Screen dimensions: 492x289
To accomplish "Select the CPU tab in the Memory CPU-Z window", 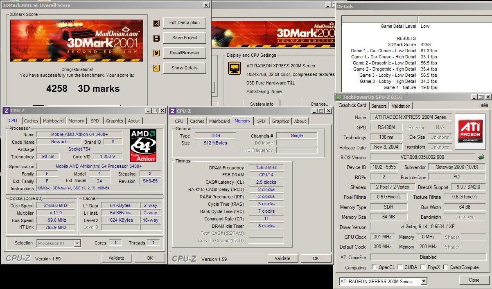I will (179, 121).
